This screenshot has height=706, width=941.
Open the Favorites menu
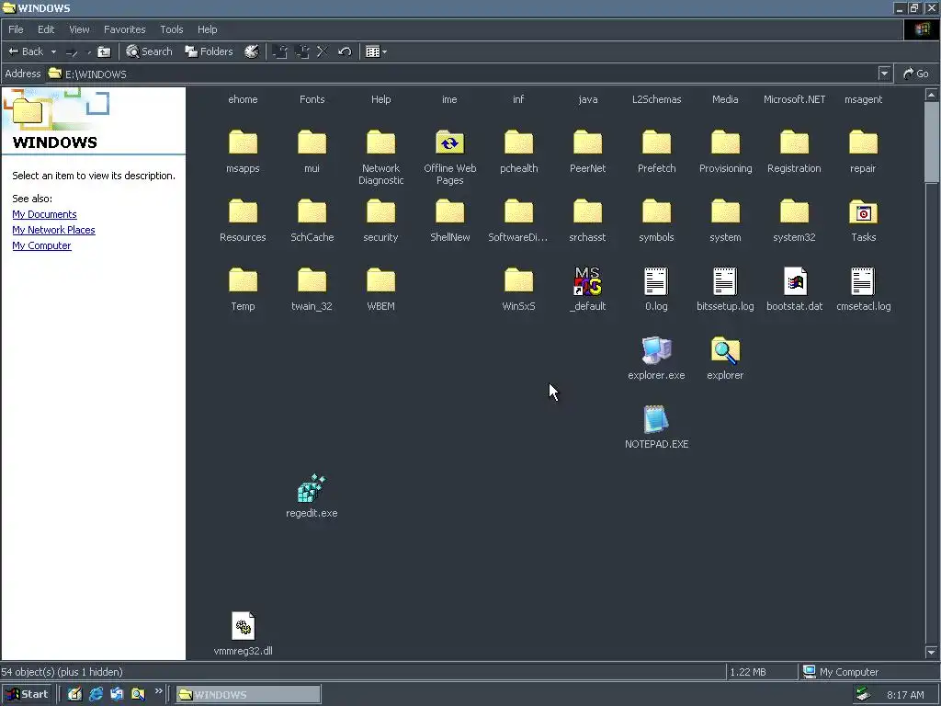coord(125,29)
